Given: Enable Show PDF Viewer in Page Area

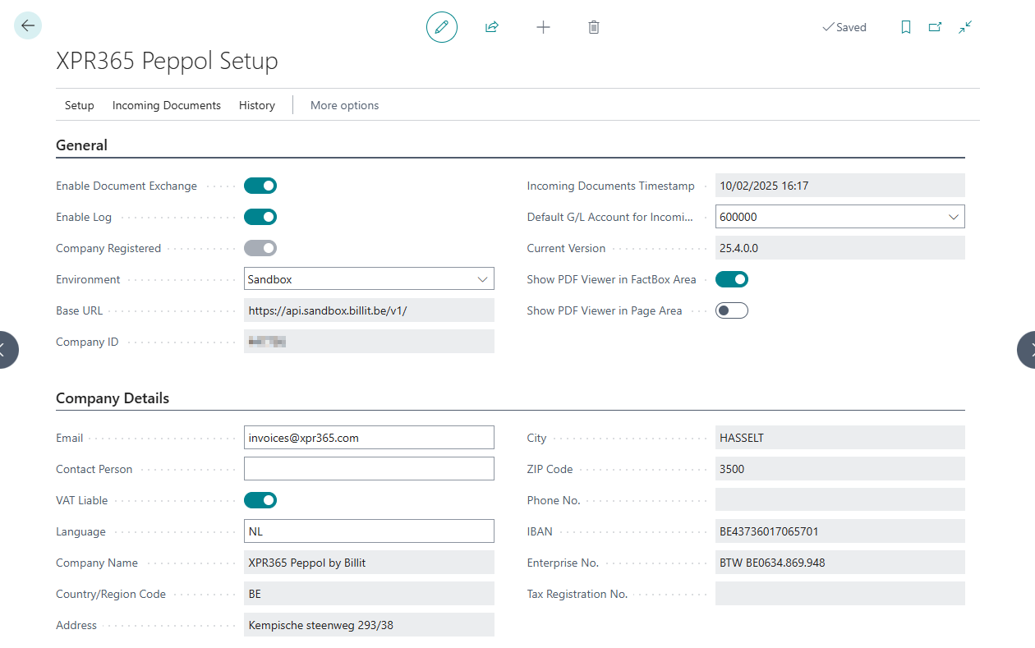Looking at the screenshot, I should point(732,310).
